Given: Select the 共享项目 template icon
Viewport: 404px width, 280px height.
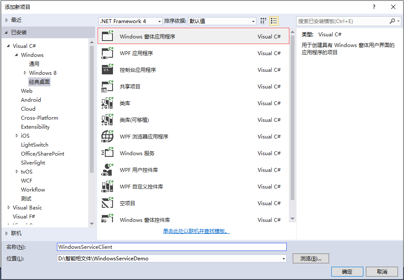Looking at the screenshot, I should (x=107, y=86).
